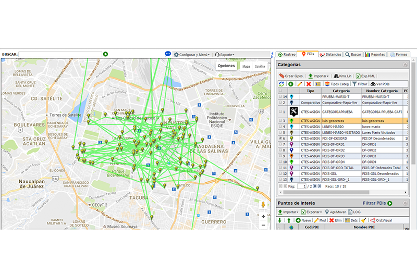Click the green search go button next to BUSCAR

coord(106,54)
